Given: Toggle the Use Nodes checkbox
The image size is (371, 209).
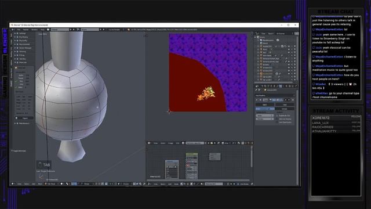Looking at the screenshot, I should (x=238, y=184).
